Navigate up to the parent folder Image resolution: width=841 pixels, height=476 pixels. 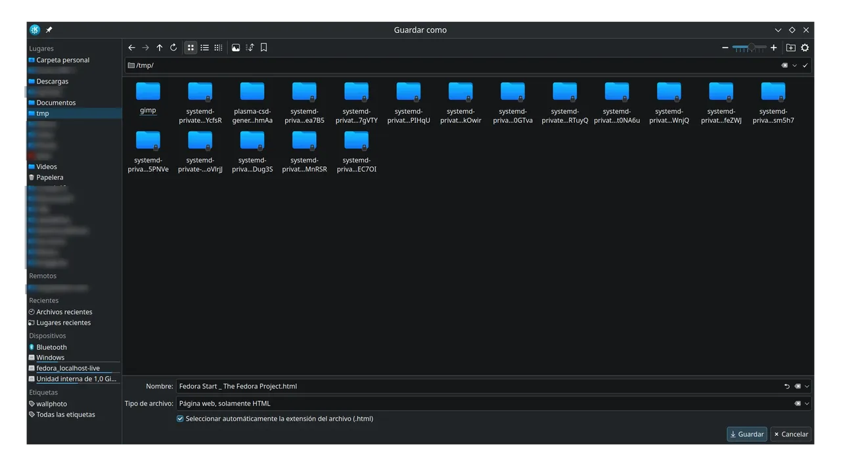(x=159, y=48)
